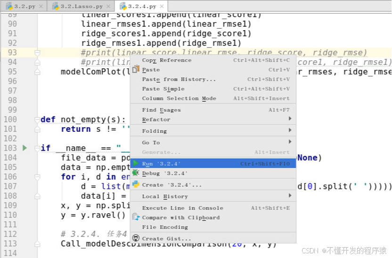Select Debug '3.2.4' menu entry
This screenshot has width=392, height=258.
click(213, 173)
